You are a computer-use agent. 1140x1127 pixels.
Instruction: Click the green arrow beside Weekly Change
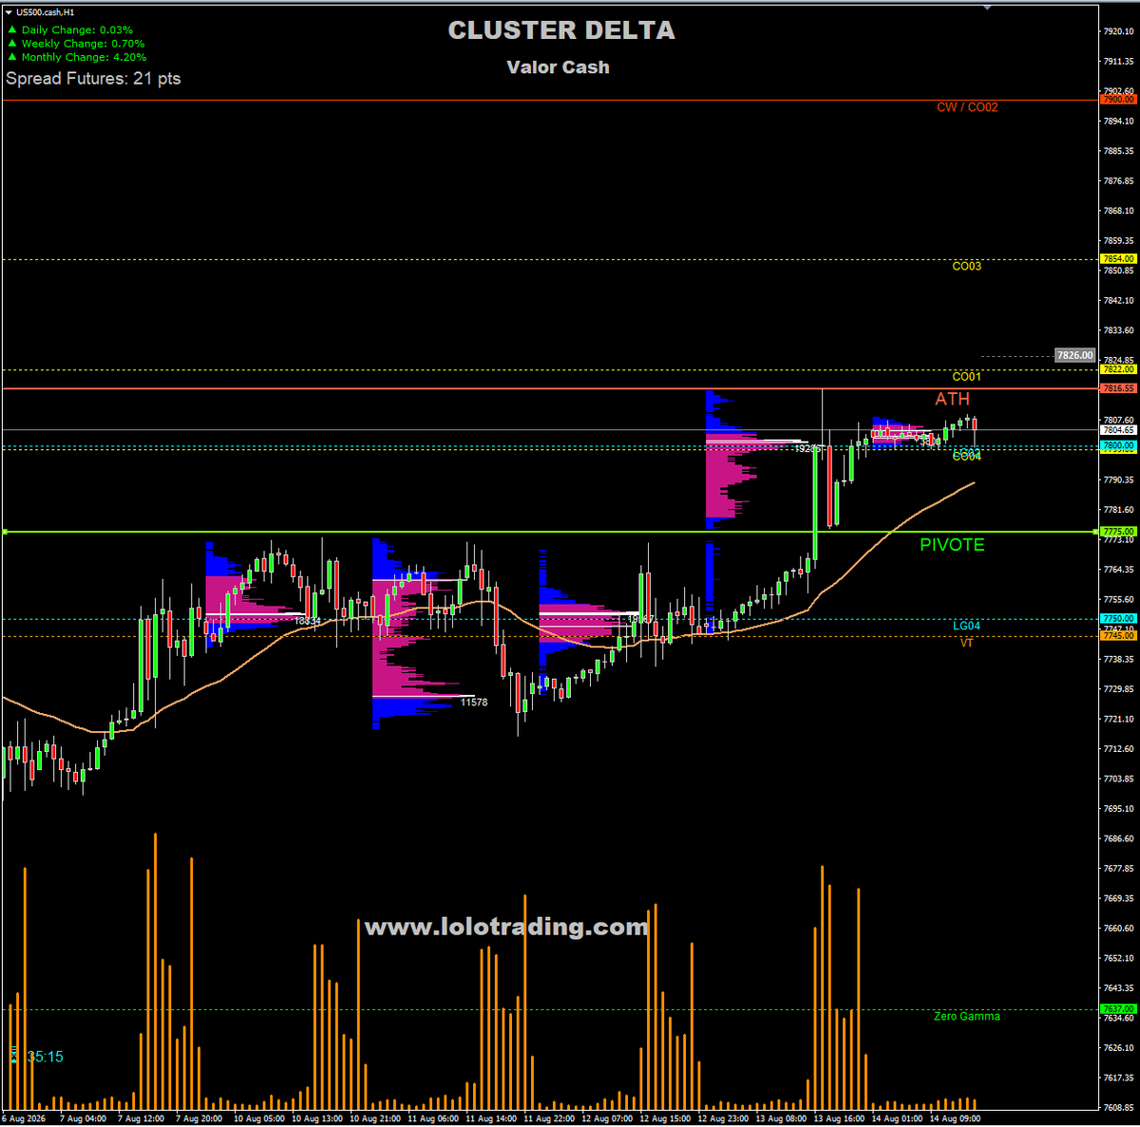[x=12, y=44]
